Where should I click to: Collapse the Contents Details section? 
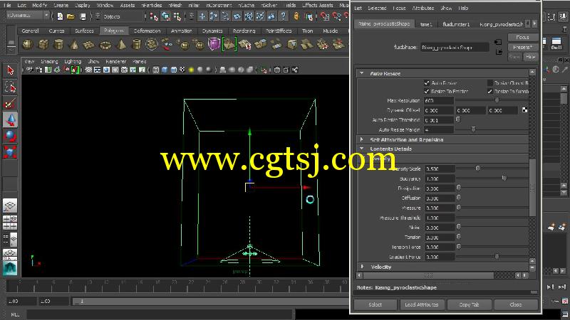[x=362, y=149]
